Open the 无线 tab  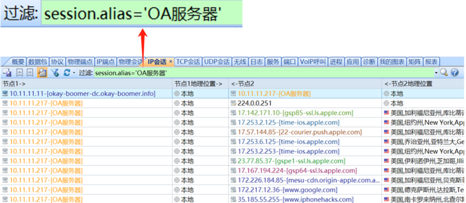240,62
